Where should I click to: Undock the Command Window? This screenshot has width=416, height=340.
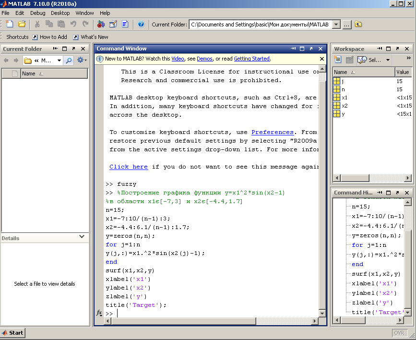pyautogui.click(x=311, y=49)
